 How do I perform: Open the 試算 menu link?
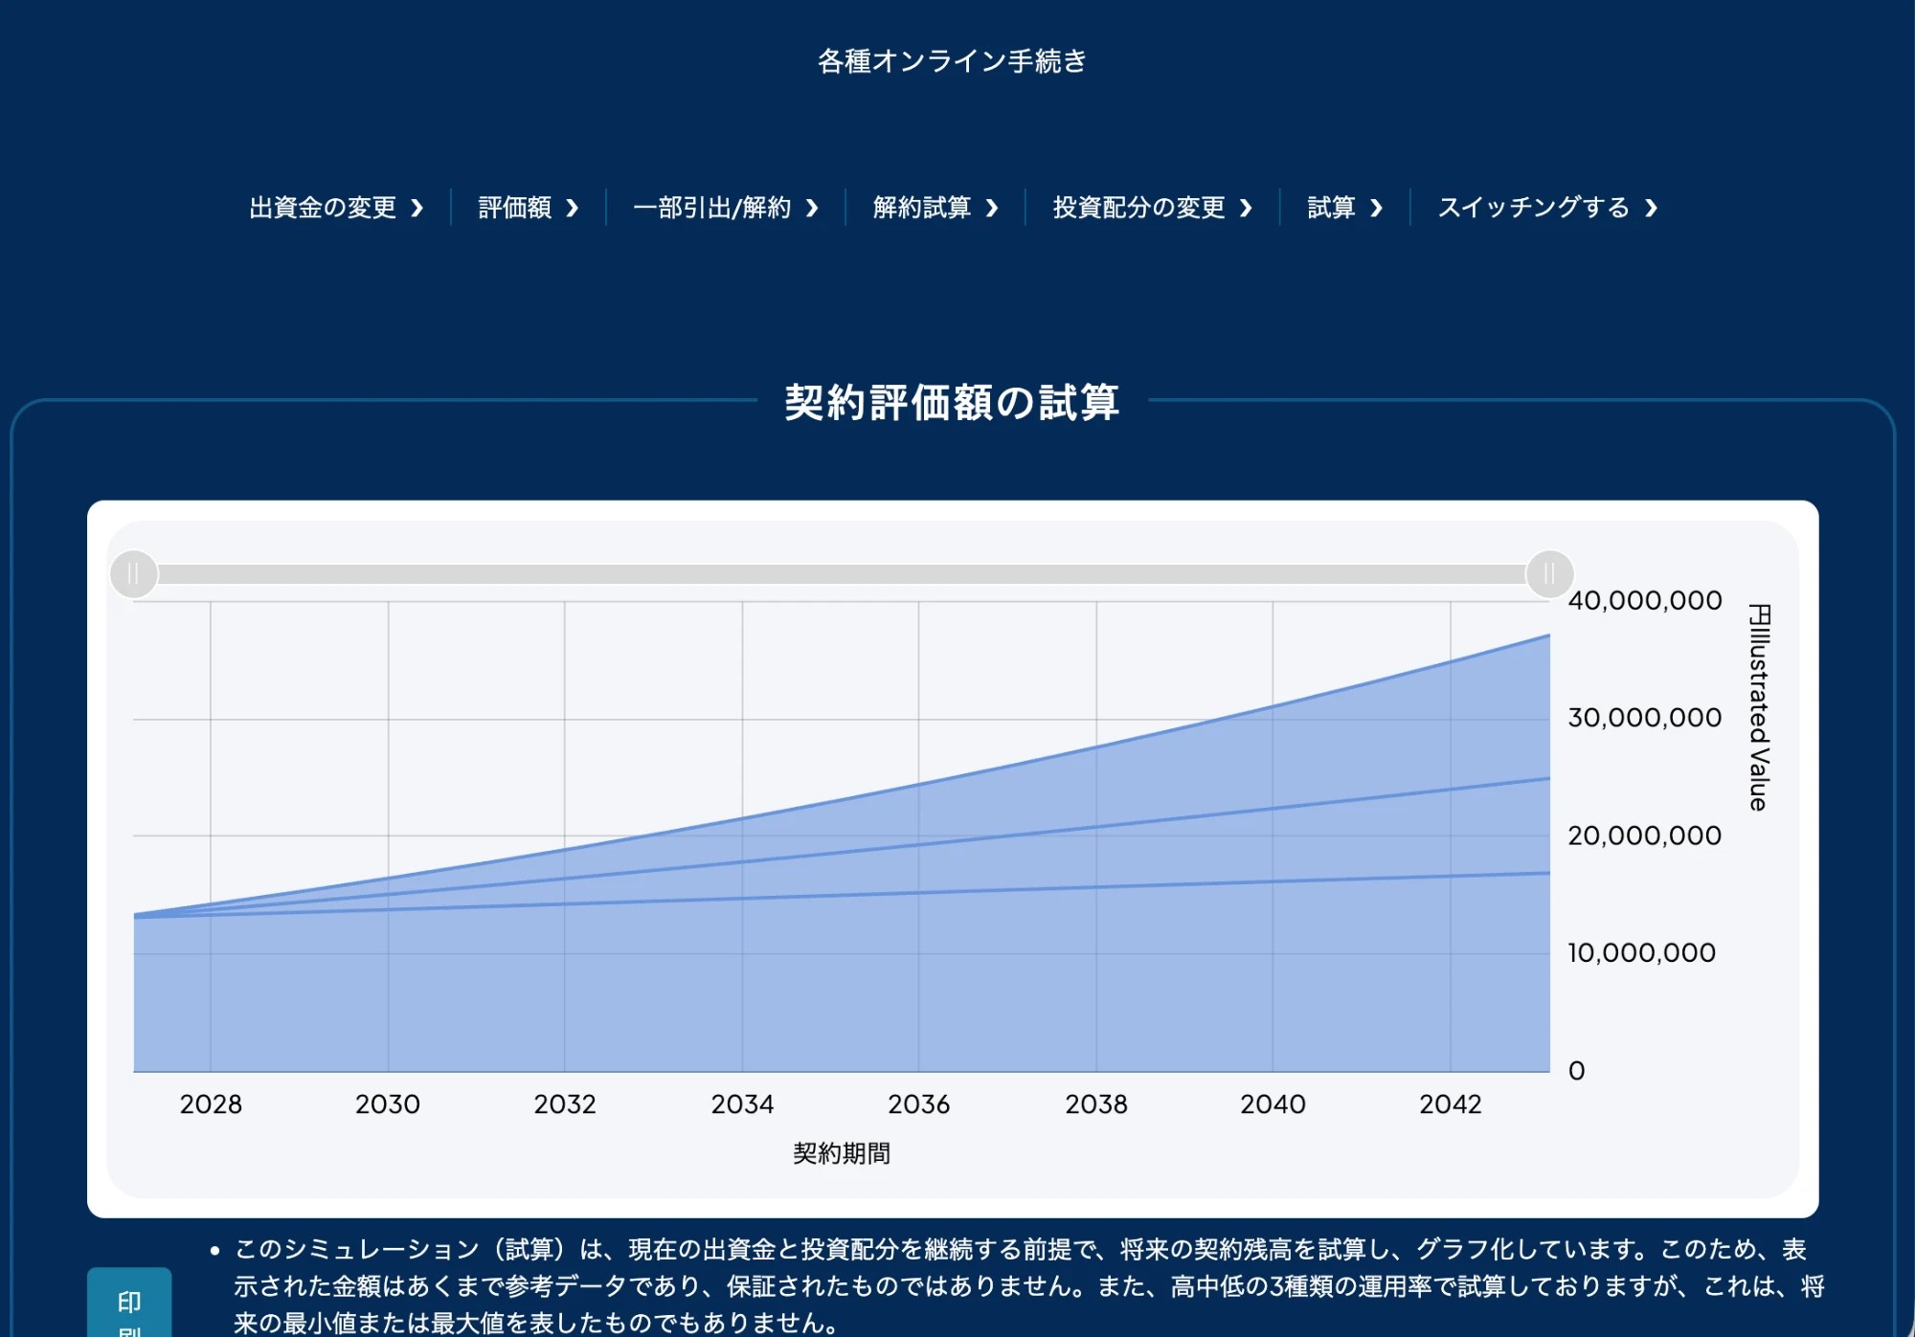pyautogui.click(x=1344, y=208)
